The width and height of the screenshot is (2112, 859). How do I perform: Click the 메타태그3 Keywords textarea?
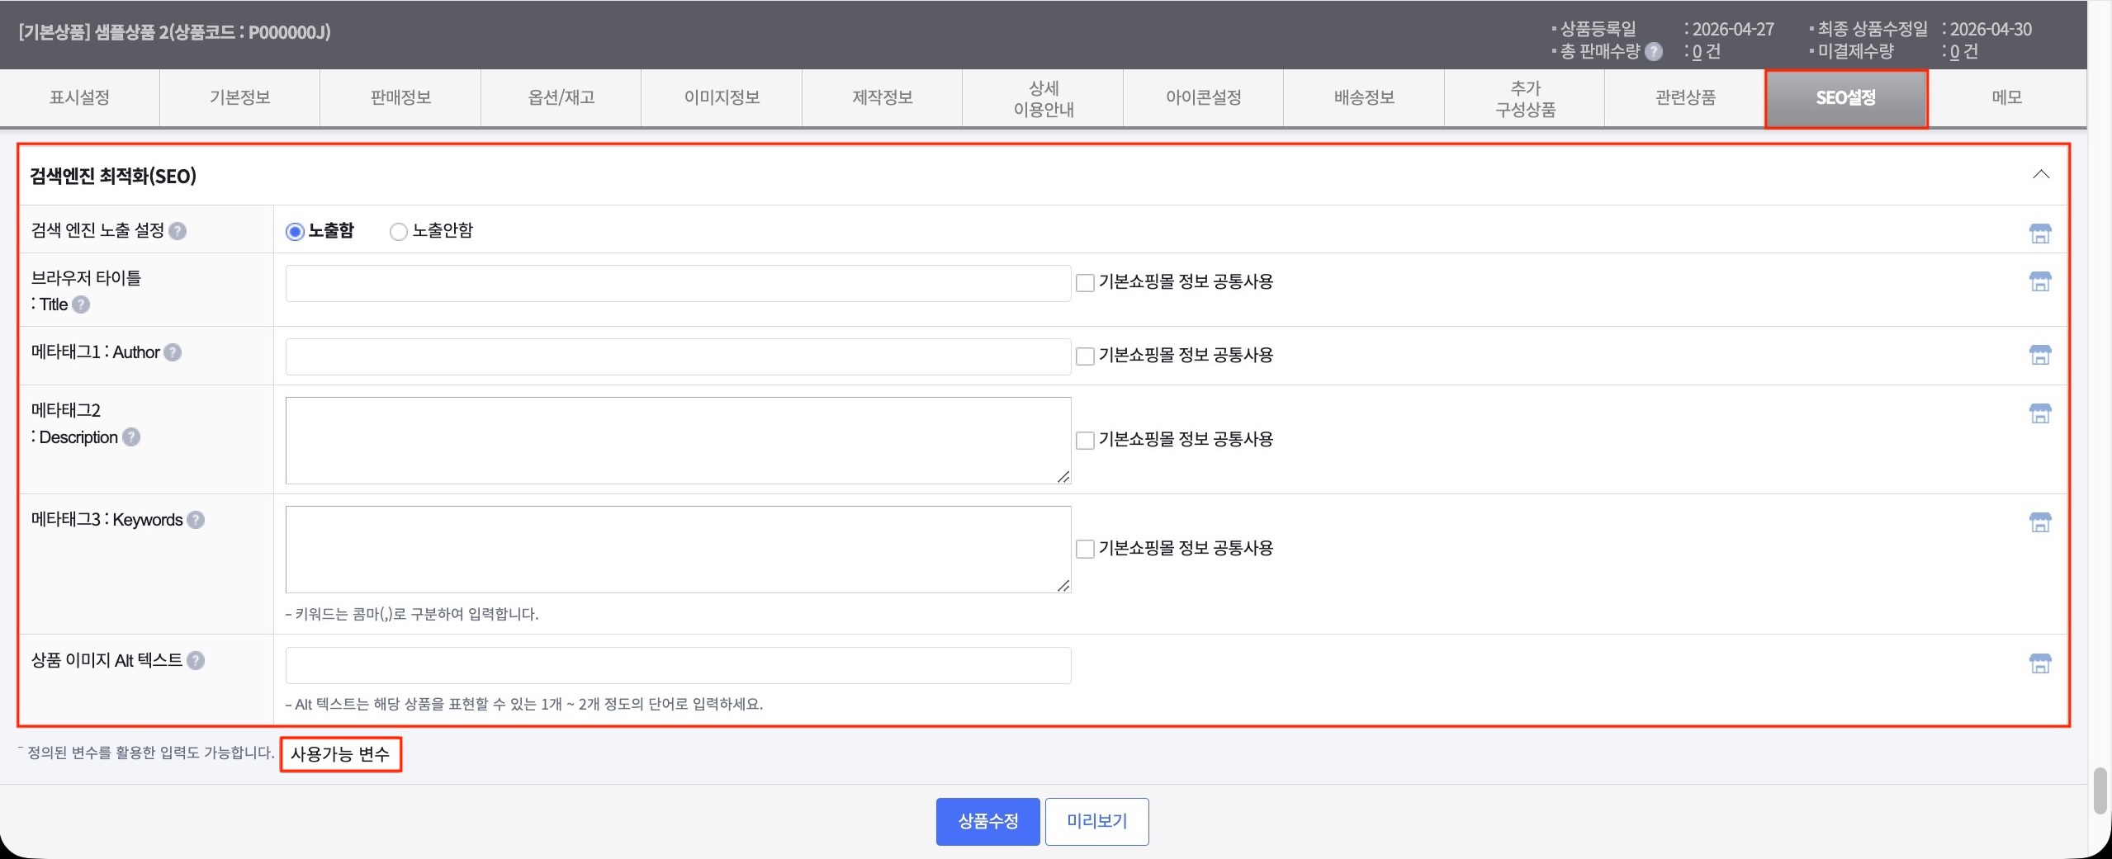tap(678, 550)
